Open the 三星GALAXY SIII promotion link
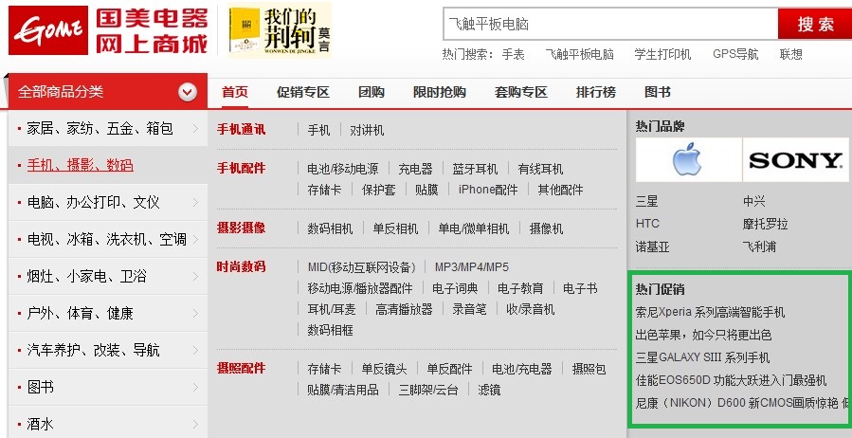The height and width of the screenshot is (438, 852). pos(701,357)
